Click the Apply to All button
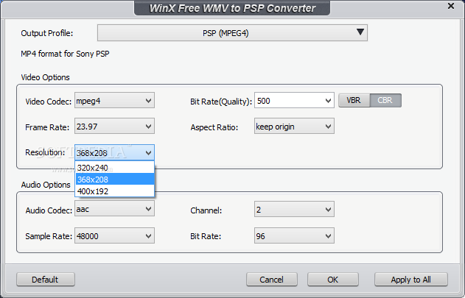465x298 pixels. pyautogui.click(x=410, y=280)
